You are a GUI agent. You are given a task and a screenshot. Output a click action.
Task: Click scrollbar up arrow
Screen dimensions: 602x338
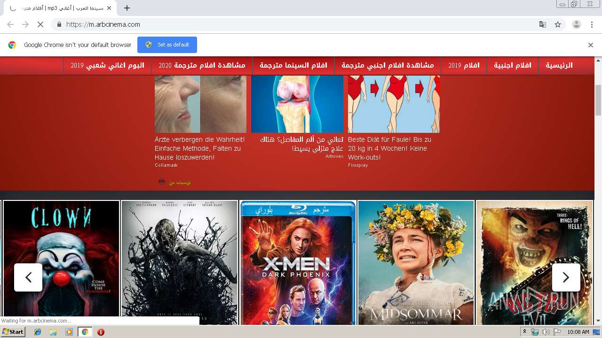598,60
